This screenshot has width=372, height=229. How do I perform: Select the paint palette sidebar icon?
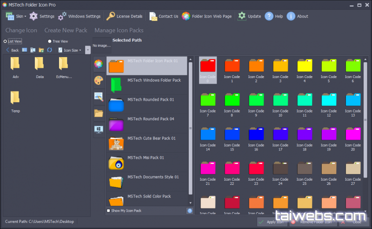pyautogui.click(x=99, y=80)
